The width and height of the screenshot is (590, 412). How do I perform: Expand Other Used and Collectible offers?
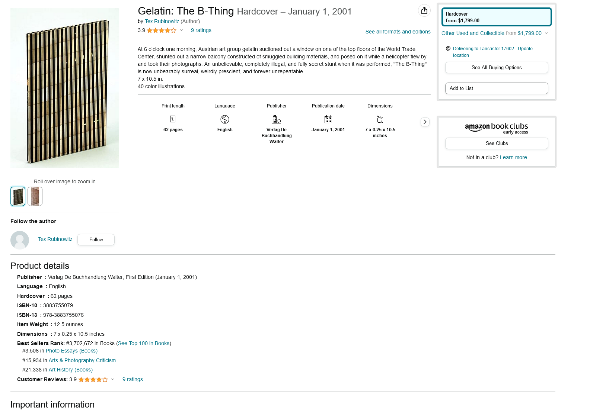546,33
